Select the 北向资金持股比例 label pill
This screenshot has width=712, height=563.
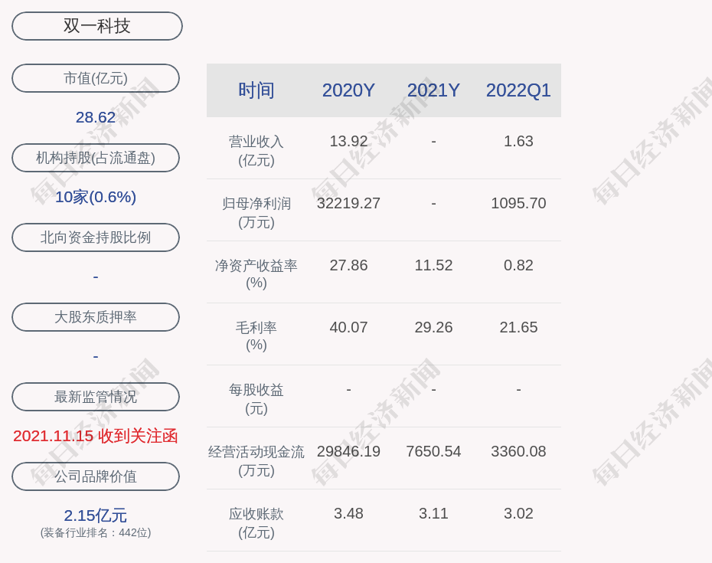96,237
